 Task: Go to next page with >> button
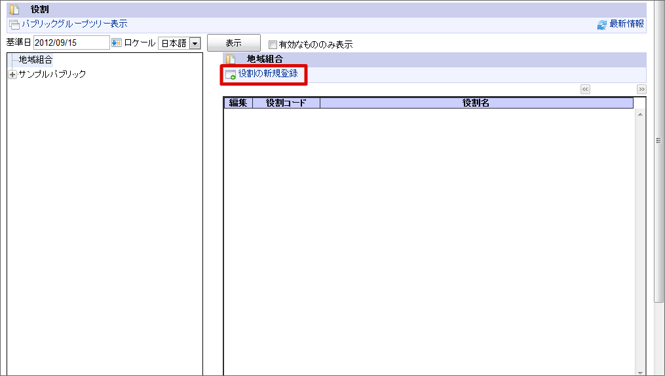coord(641,90)
